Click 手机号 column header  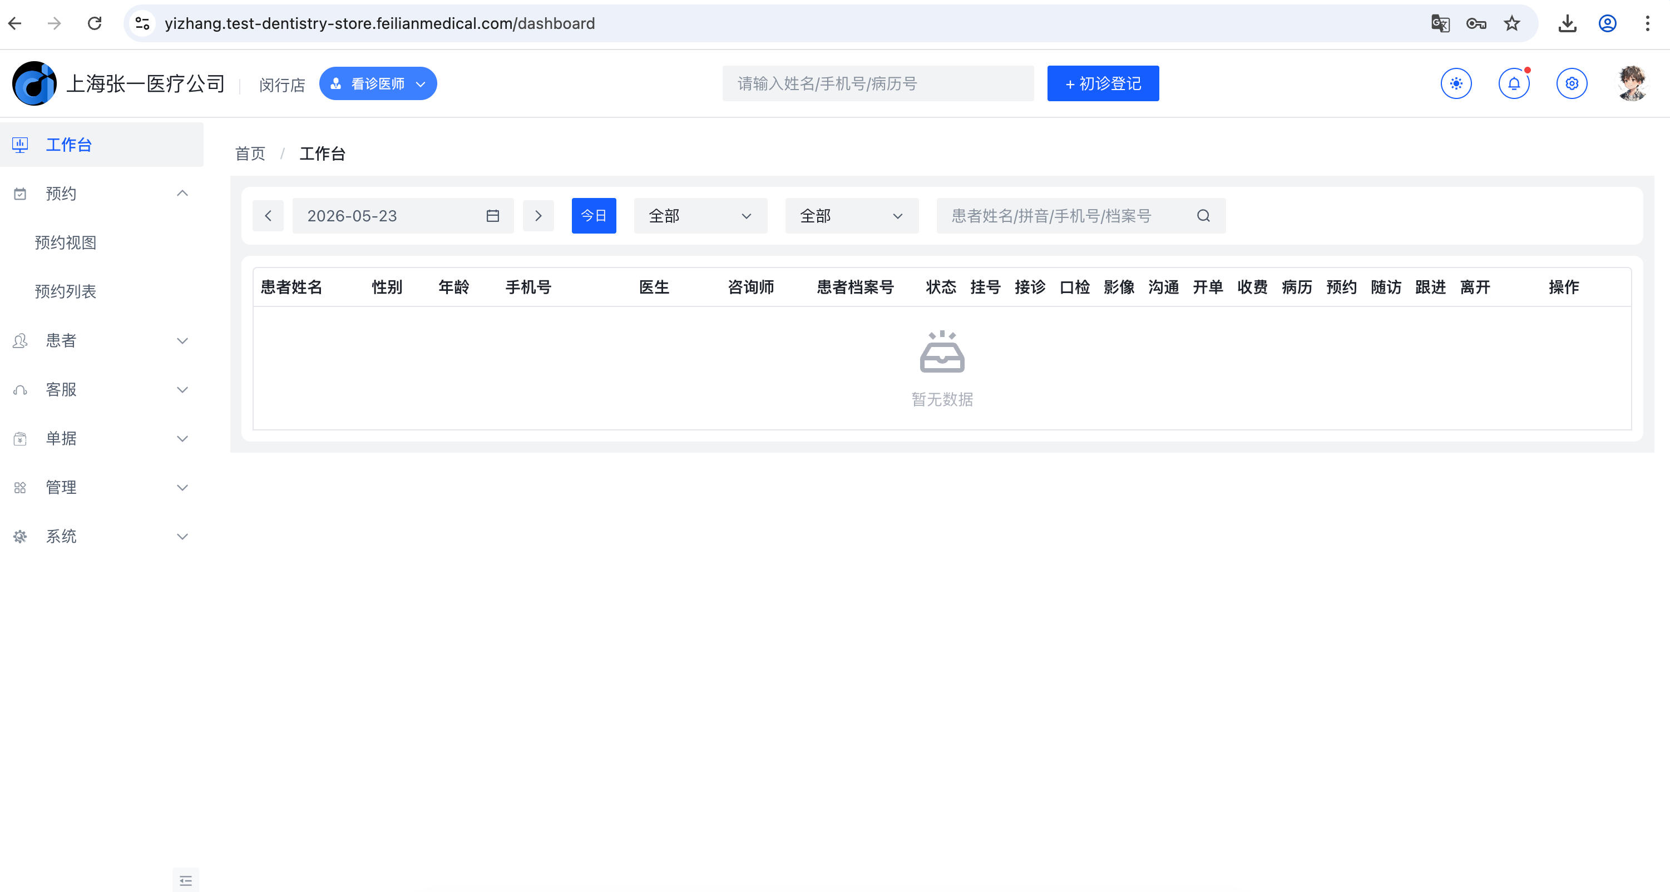[x=528, y=287]
